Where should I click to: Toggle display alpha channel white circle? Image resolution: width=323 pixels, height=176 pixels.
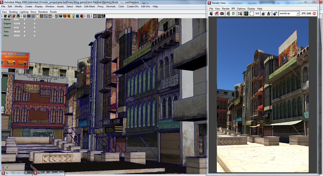click(252, 13)
